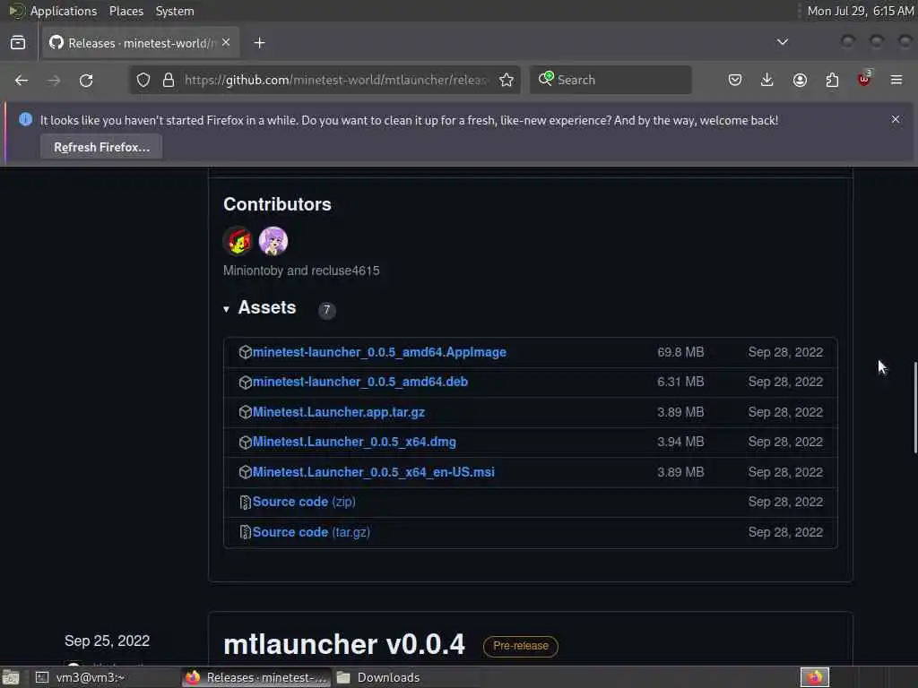The width and height of the screenshot is (918, 688).
Task: Close the Releases minetest-world tab
Action: [x=226, y=43]
